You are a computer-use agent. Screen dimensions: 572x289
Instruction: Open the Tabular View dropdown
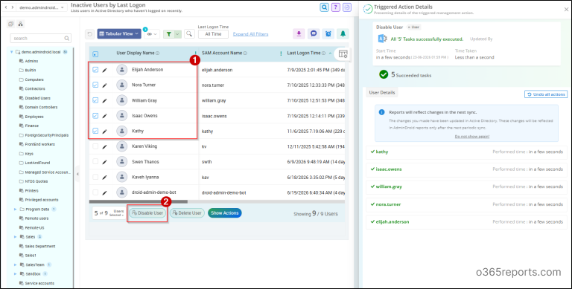click(x=119, y=34)
